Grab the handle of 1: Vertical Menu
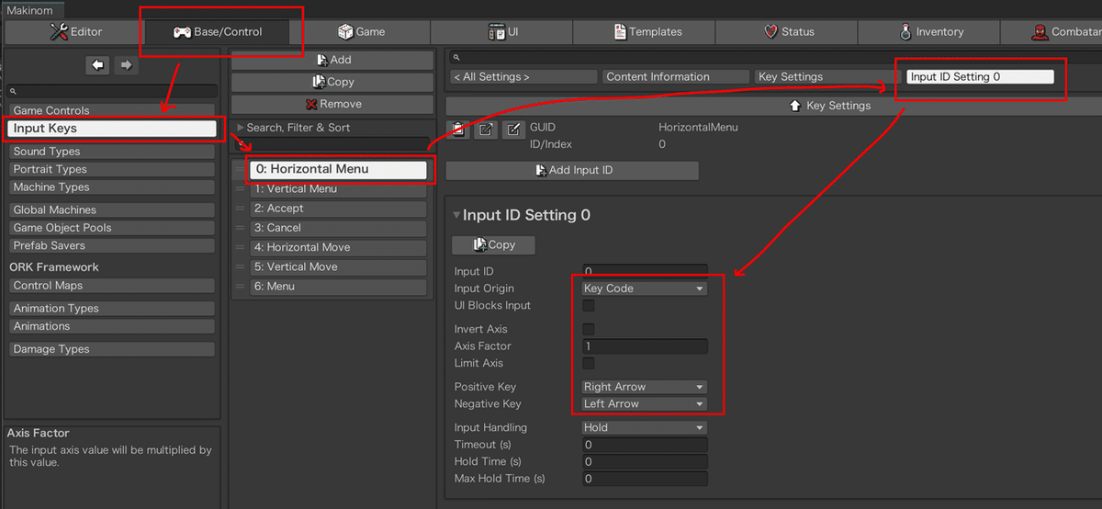This screenshot has height=509, width=1102. (x=241, y=189)
